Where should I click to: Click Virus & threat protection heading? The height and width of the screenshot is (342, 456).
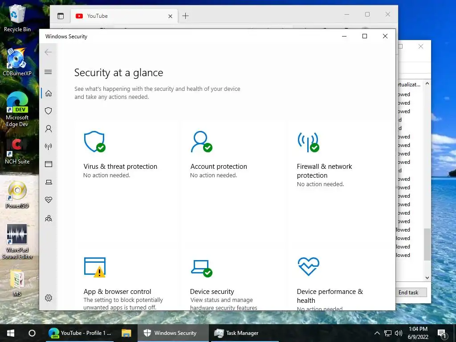tap(120, 167)
